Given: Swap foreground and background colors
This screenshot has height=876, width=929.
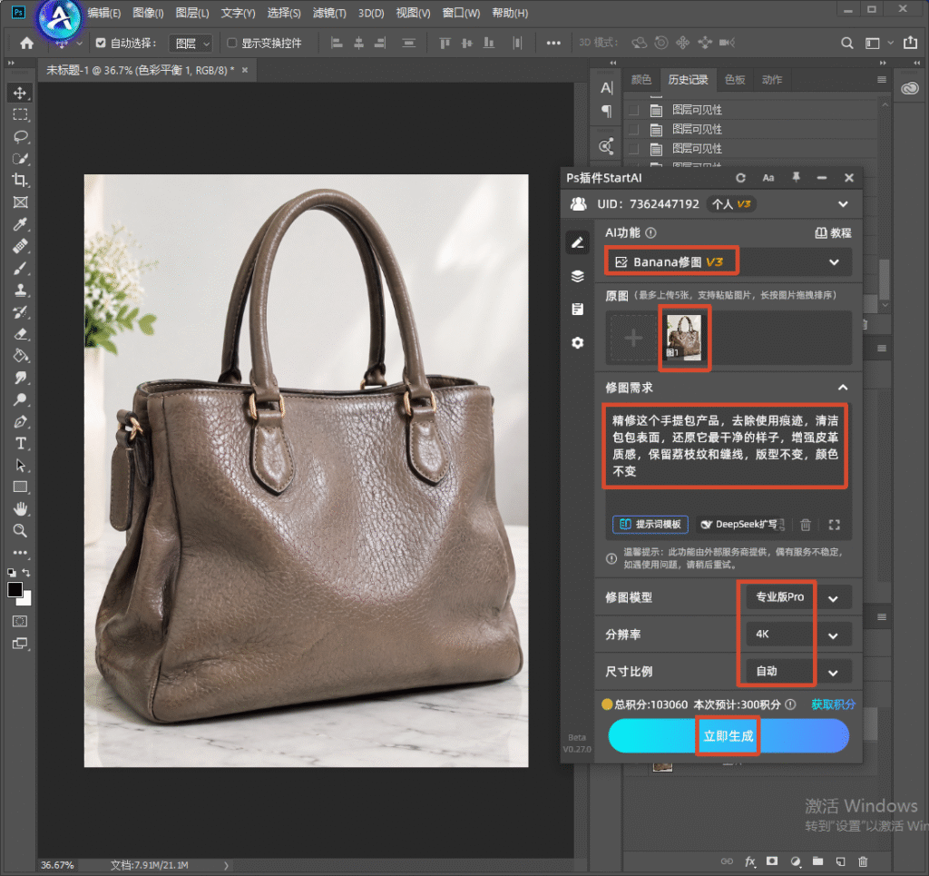Looking at the screenshot, I should point(26,573).
